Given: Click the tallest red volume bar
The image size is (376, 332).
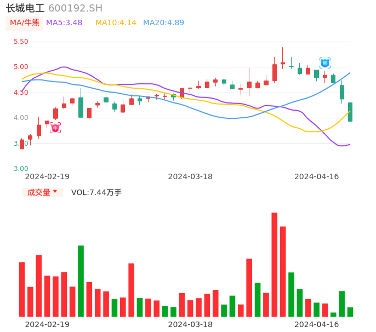Looking at the screenshot, I should tap(274, 264).
